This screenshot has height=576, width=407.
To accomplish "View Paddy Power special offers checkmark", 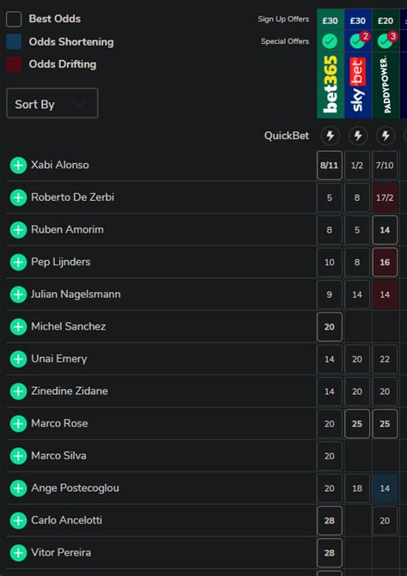I will coord(386,41).
